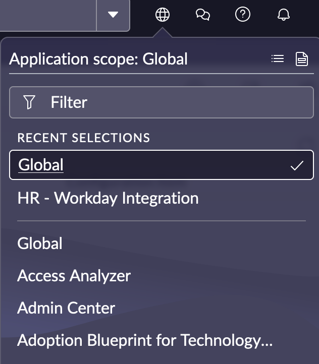Open the scope list view icon
The image size is (319, 364).
click(x=278, y=58)
